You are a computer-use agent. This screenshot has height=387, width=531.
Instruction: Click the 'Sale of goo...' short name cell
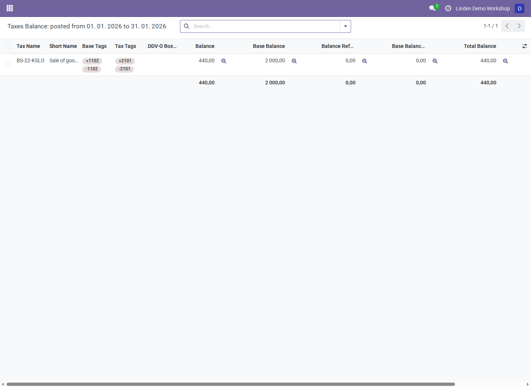coord(64,60)
